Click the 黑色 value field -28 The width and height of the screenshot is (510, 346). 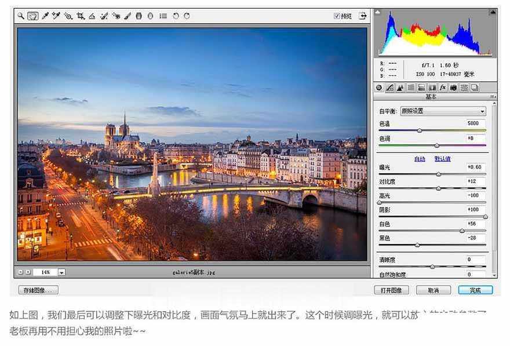476,238
